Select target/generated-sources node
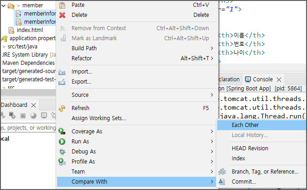Image resolution: width=307 pixels, height=190 pixels. (29, 71)
